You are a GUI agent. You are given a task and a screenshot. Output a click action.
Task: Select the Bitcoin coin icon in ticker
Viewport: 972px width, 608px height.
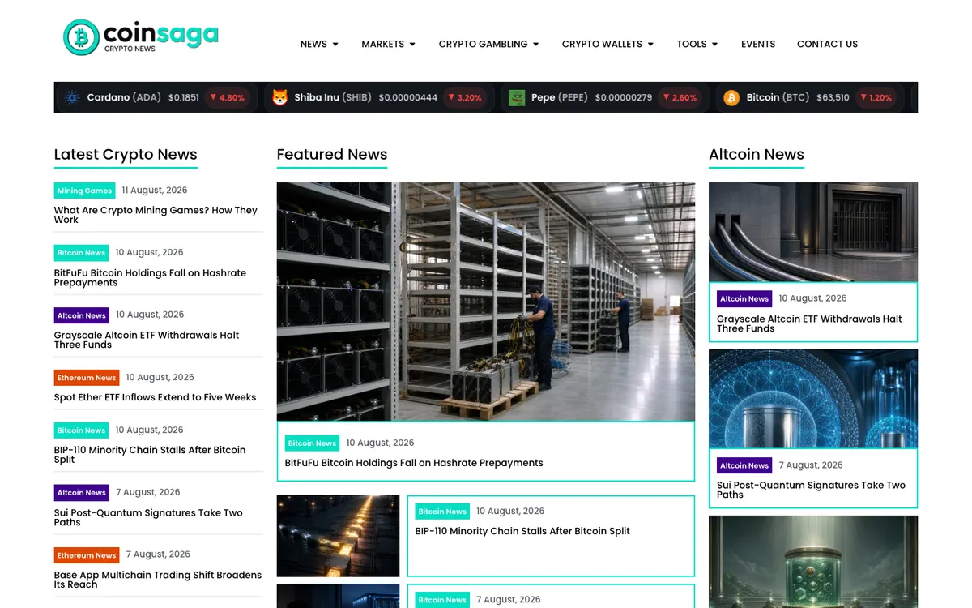click(x=731, y=97)
